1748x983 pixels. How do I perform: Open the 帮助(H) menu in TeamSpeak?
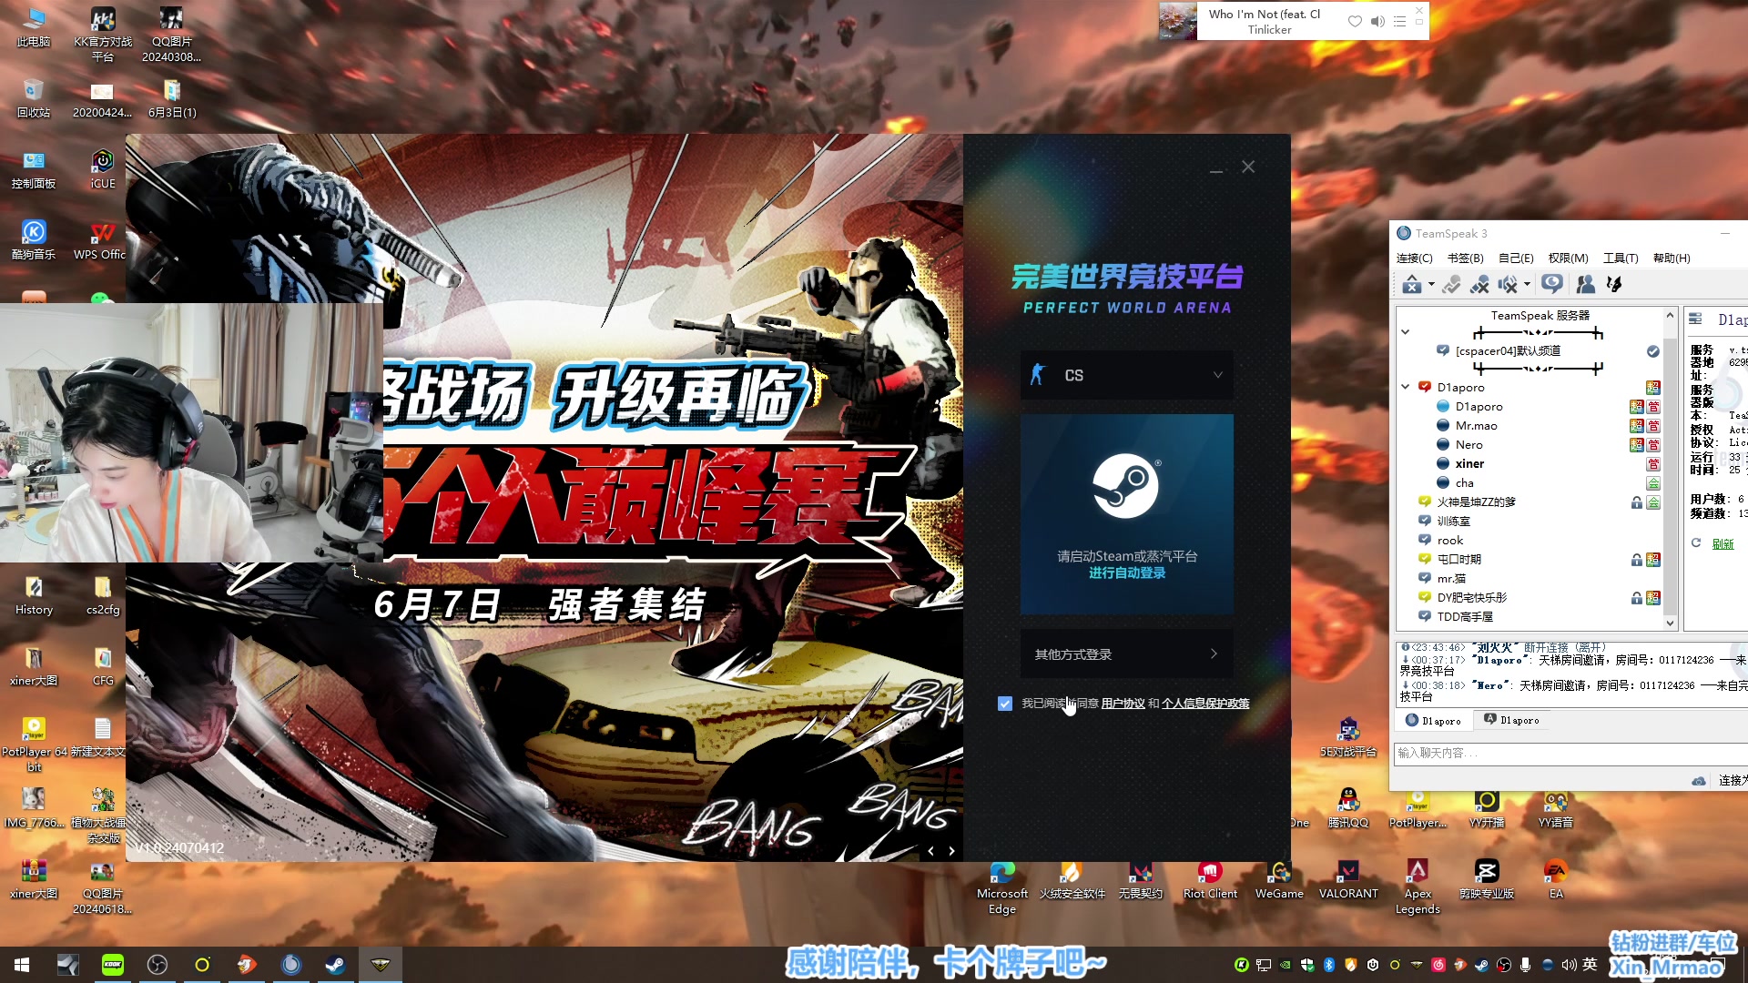click(1672, 258)
